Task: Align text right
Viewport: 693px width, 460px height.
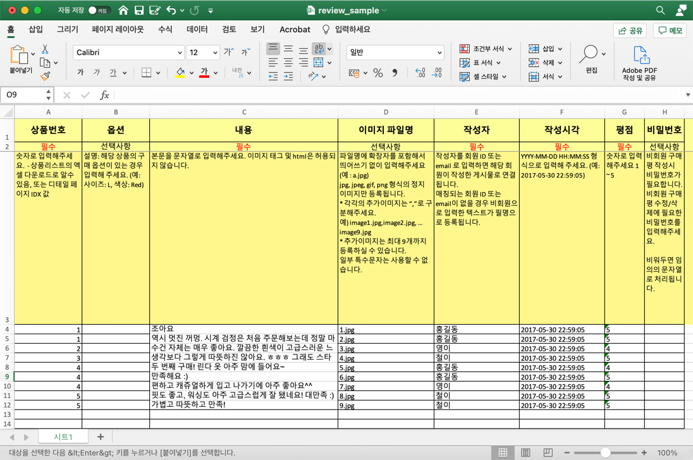Action: [x=304, y=63]
